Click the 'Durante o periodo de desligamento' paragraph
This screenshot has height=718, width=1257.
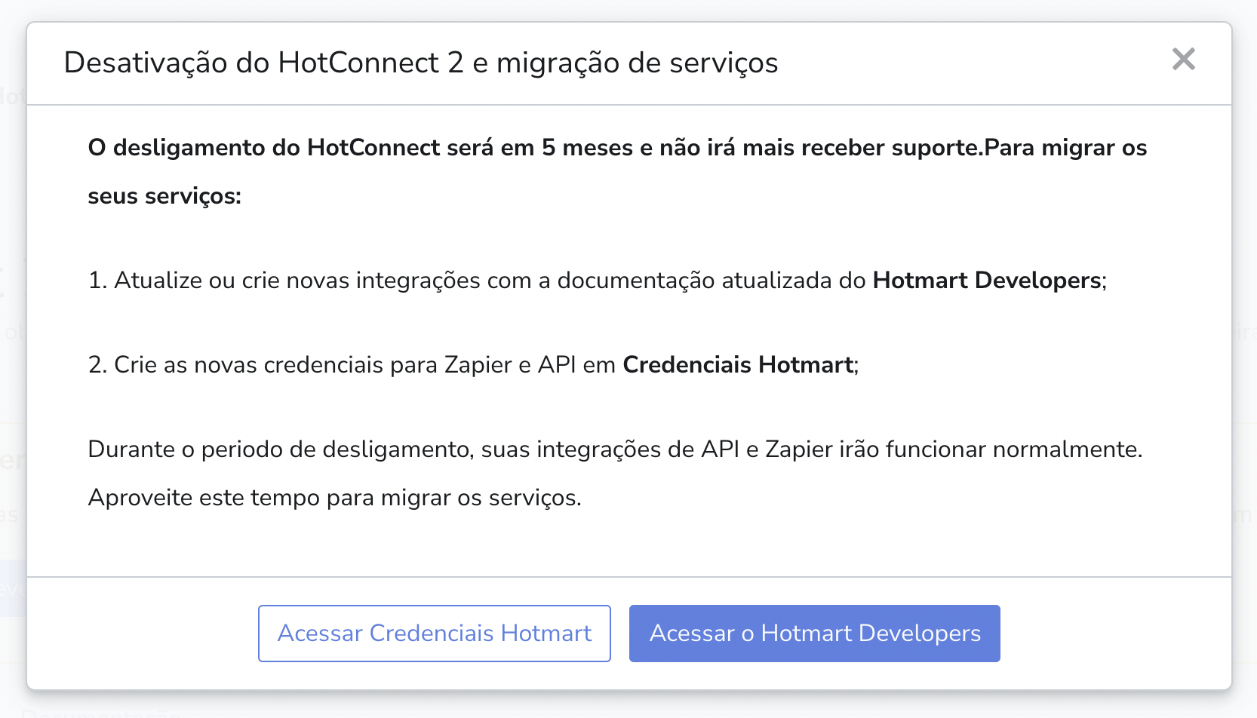[x=616, y=450]
